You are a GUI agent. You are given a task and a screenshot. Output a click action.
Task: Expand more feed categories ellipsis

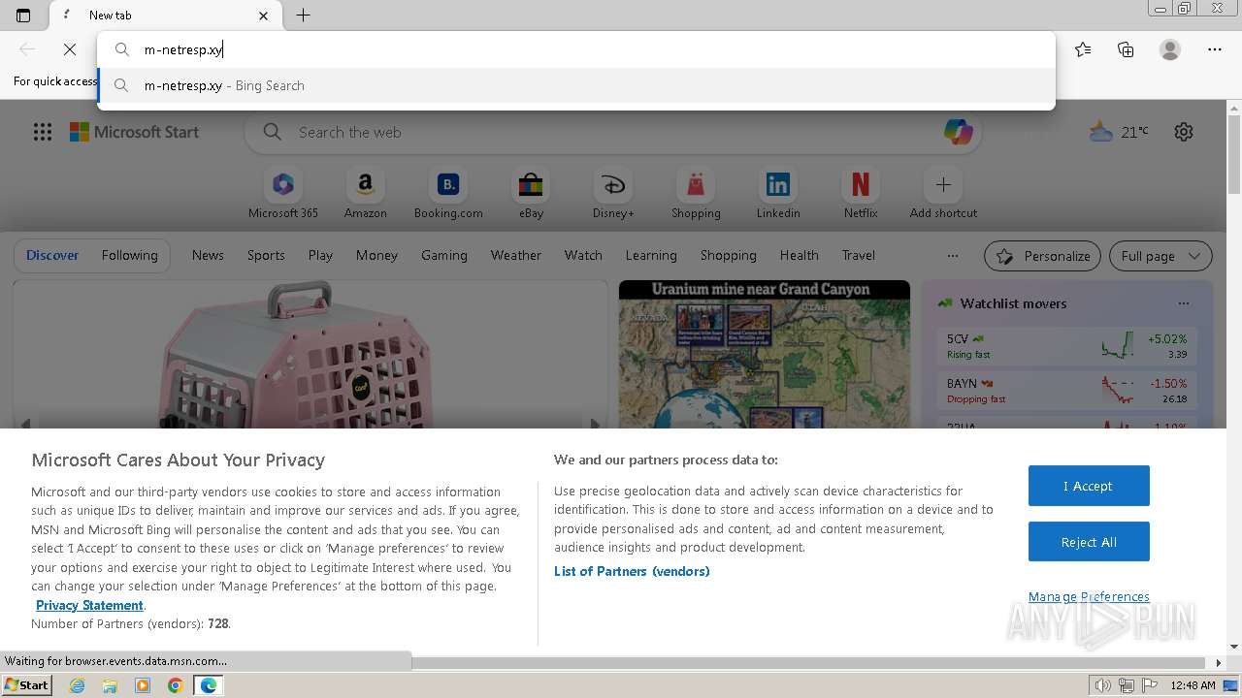pyautogui.click(x=953, y=256)
